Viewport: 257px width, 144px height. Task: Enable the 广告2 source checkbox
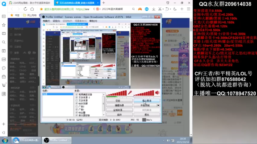click(76, 107)
